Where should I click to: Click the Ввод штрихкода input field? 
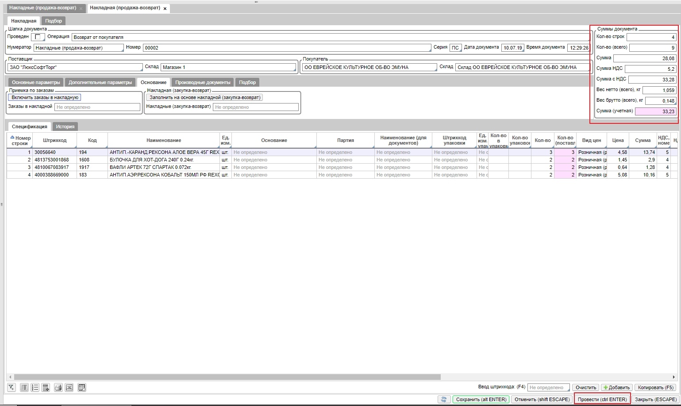[548, 387]
